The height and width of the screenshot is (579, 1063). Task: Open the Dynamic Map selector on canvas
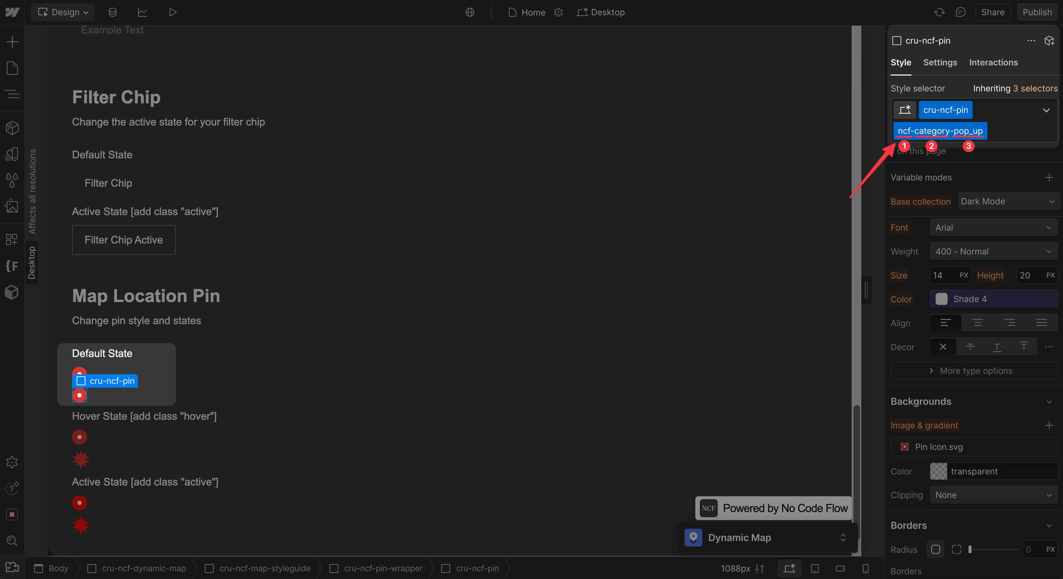pyautogui.click(x=768, y=537)
